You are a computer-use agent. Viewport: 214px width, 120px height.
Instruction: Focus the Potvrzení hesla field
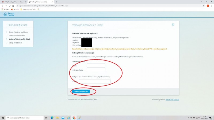[x=96, y=70]
